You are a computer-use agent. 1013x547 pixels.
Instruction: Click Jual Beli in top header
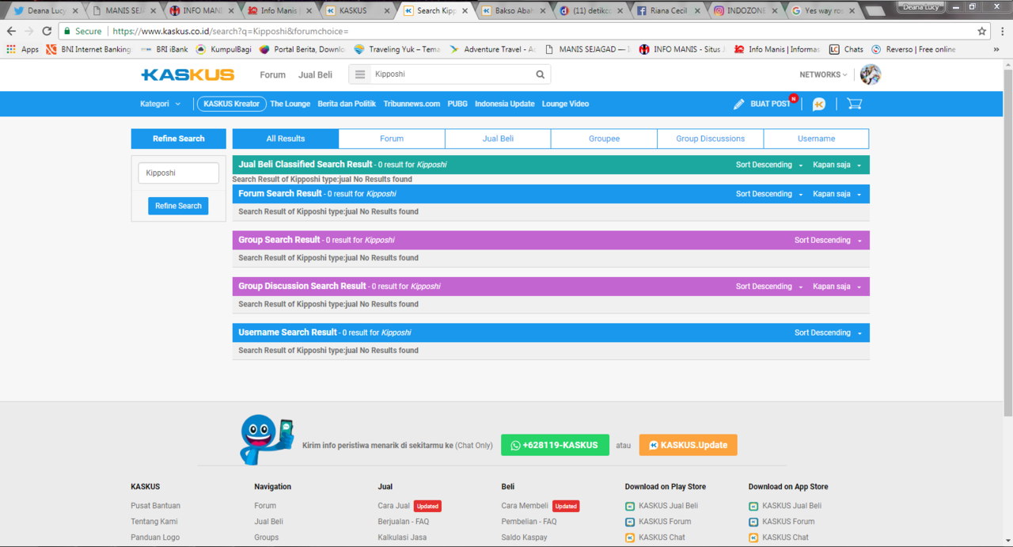(315, 74)
